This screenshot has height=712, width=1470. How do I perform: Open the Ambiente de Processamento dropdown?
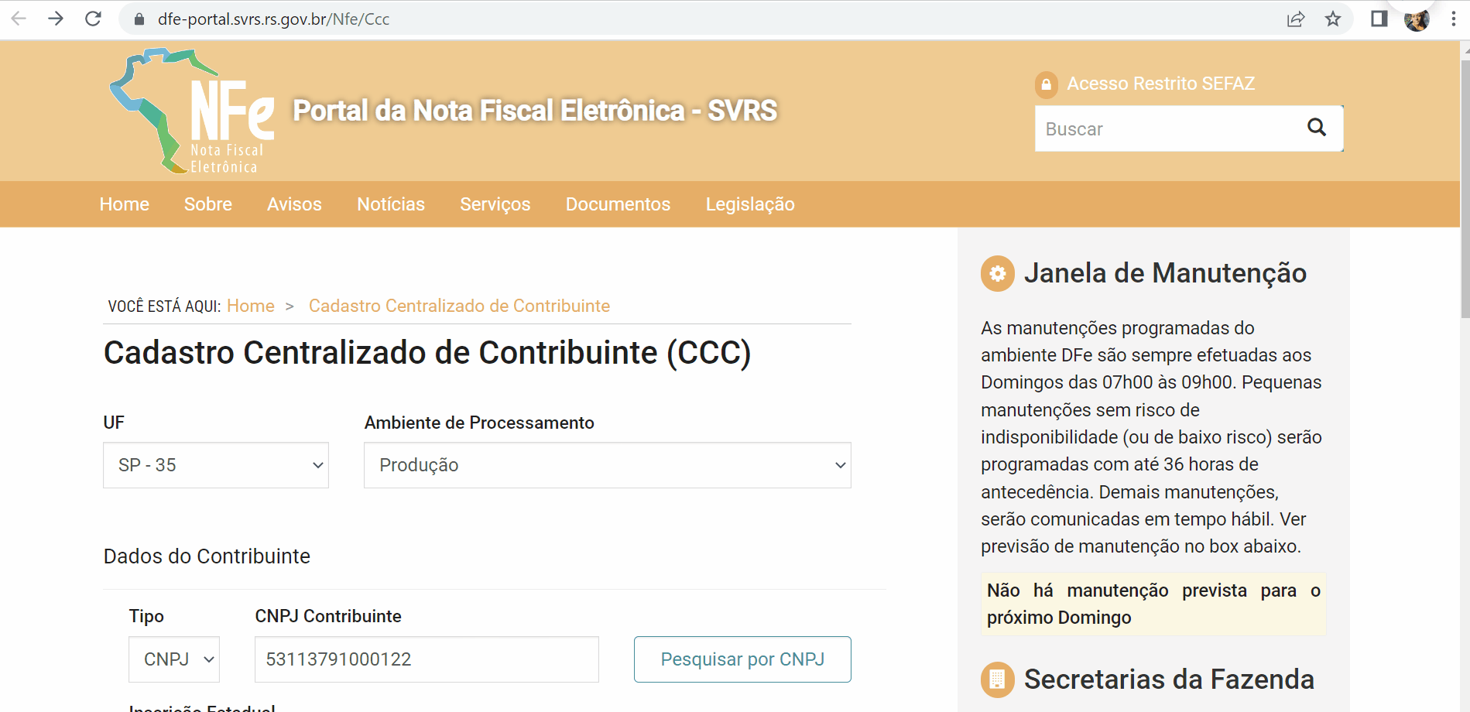coord(606,465)
